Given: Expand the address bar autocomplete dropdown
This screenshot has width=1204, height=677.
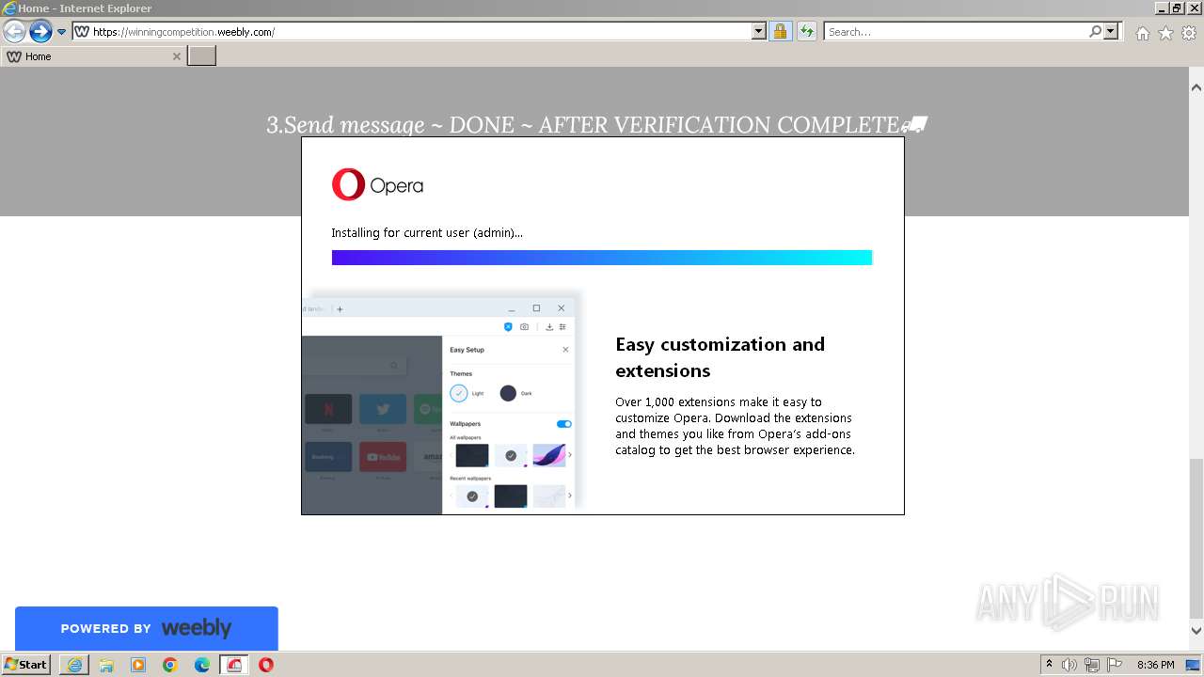Looking at the screenshot, I should pyautogui.click(x=759, y=32).
